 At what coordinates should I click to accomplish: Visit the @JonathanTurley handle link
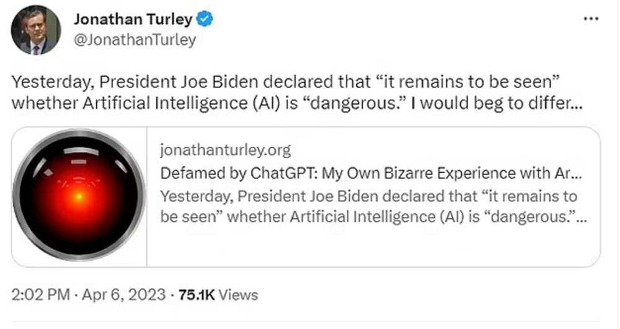point(135,40)
